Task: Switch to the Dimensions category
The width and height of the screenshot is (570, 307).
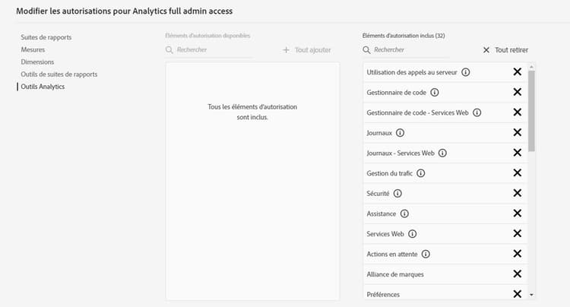Action: 37,62
